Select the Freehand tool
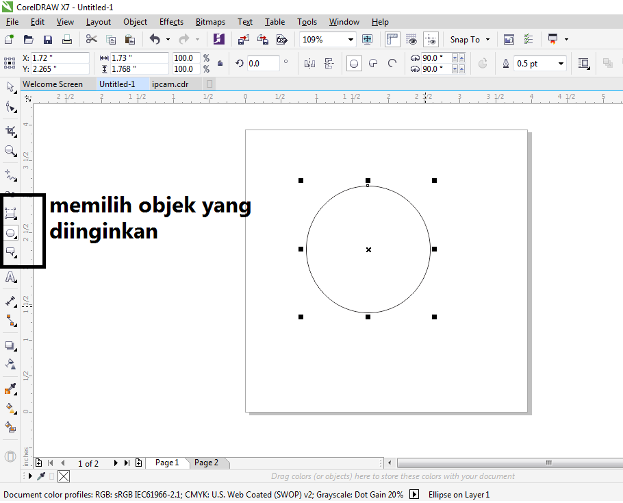Viewport: 623px width, 503px height. (10, 175)
